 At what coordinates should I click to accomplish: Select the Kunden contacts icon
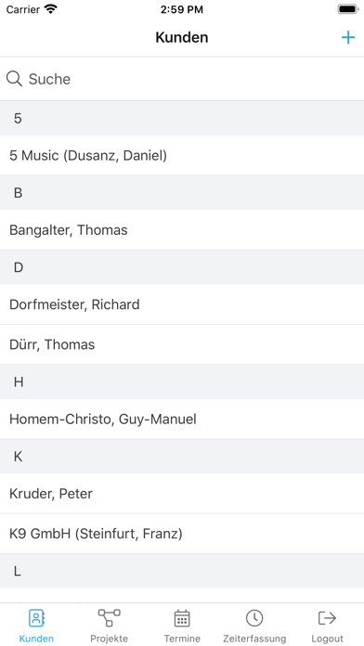pyautogui.click(x=36, y=618)
